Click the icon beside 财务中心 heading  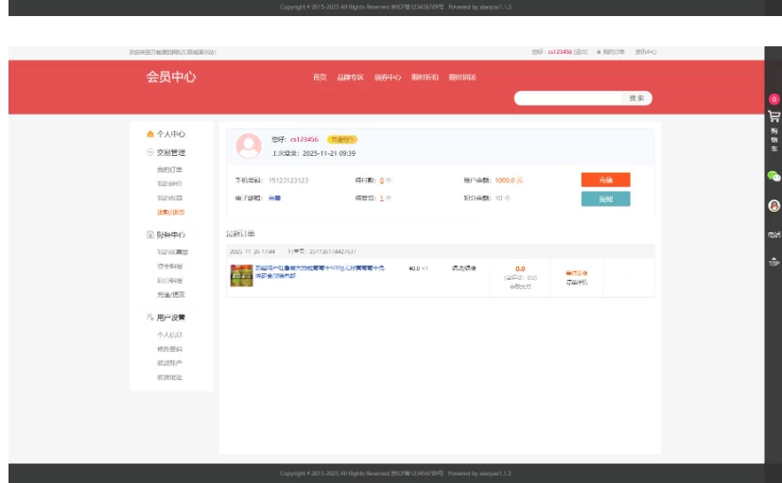point(150,234)
